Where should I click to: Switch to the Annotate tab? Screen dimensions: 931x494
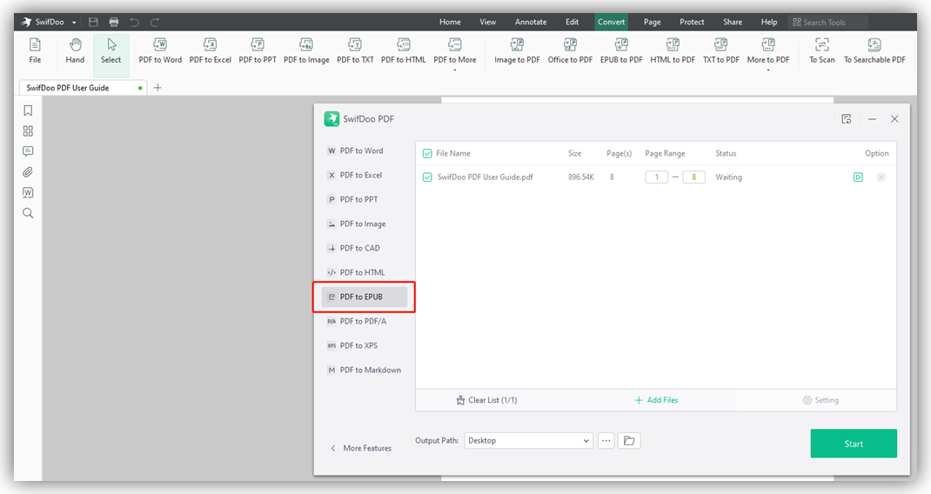tap(531, 22)
